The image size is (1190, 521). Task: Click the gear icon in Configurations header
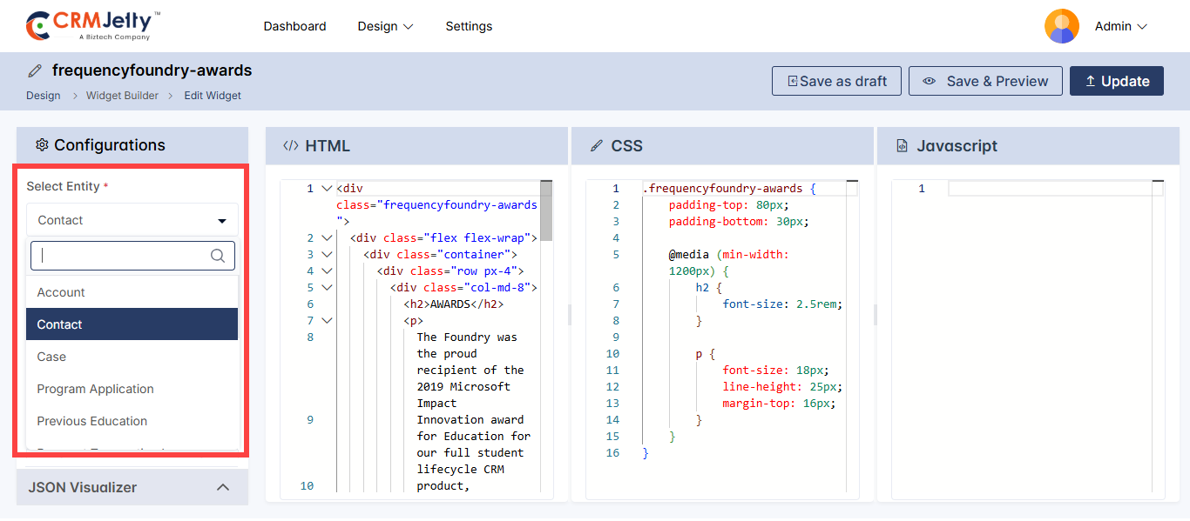[41, 145]
